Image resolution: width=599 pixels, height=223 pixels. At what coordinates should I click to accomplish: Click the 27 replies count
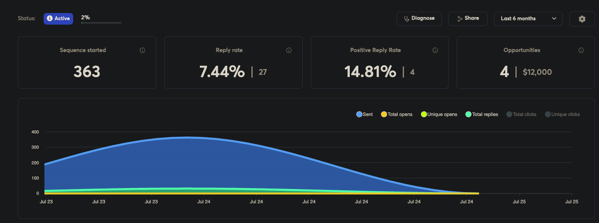point(263,72)
